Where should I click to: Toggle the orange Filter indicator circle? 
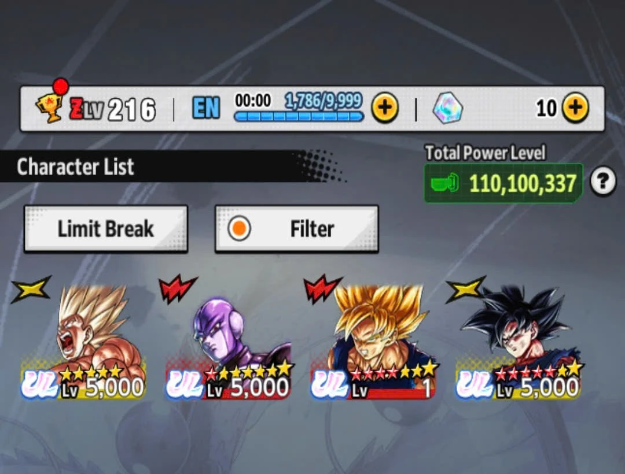[239, 229]
